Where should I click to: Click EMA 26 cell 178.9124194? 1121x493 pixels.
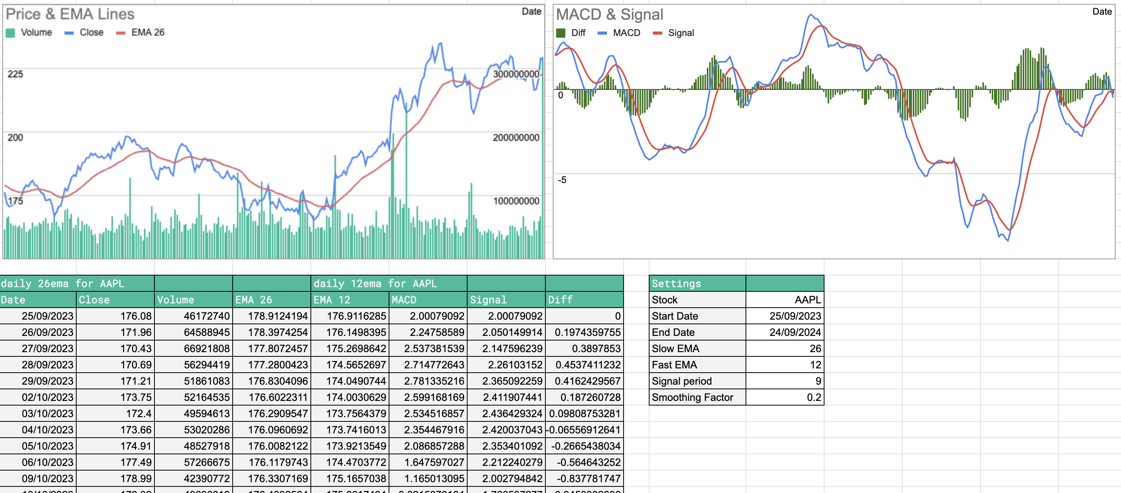(272, 316)
